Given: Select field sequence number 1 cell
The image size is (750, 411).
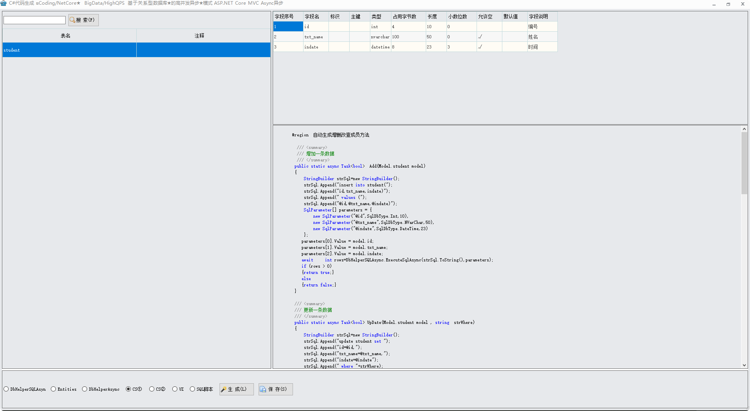Looking at the screenshot, I should [288, 27].
